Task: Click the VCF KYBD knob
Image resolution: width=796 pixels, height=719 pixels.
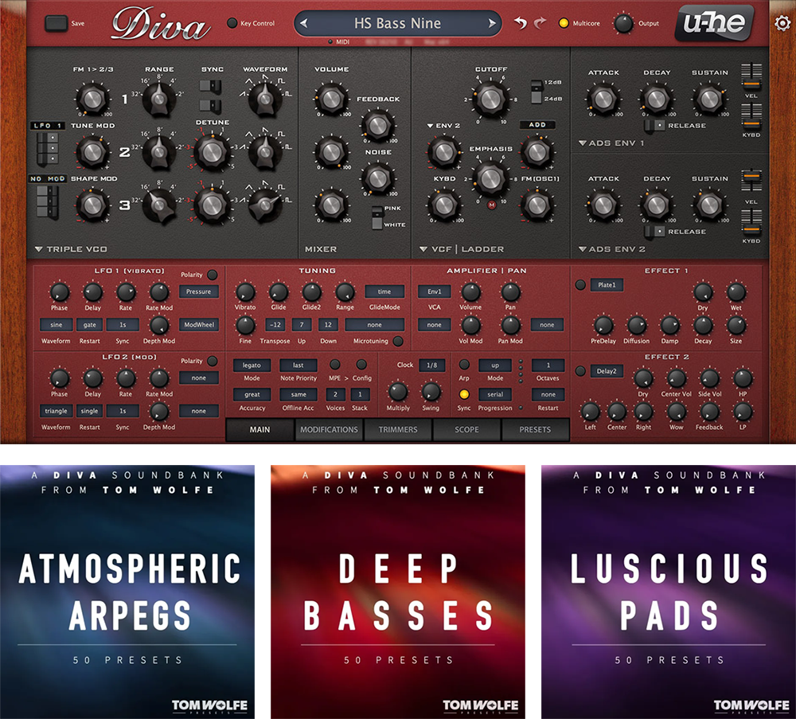Action: tap(443, 205)
